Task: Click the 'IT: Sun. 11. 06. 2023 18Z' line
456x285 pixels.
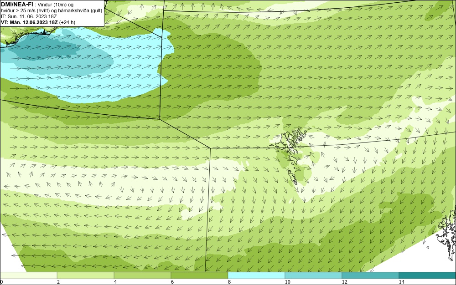Action: [29, 16]
